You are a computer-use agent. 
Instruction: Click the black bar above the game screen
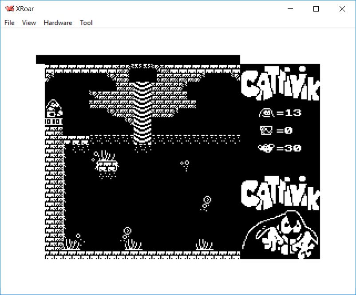(x=138, y=59)
